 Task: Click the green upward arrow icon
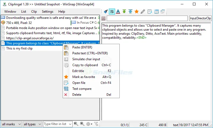click(124, 12)
